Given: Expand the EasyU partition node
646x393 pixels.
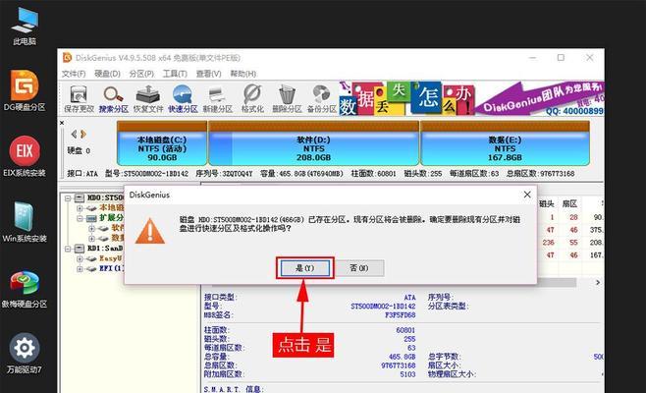Looking at the screenshot, I should point(80,259).
